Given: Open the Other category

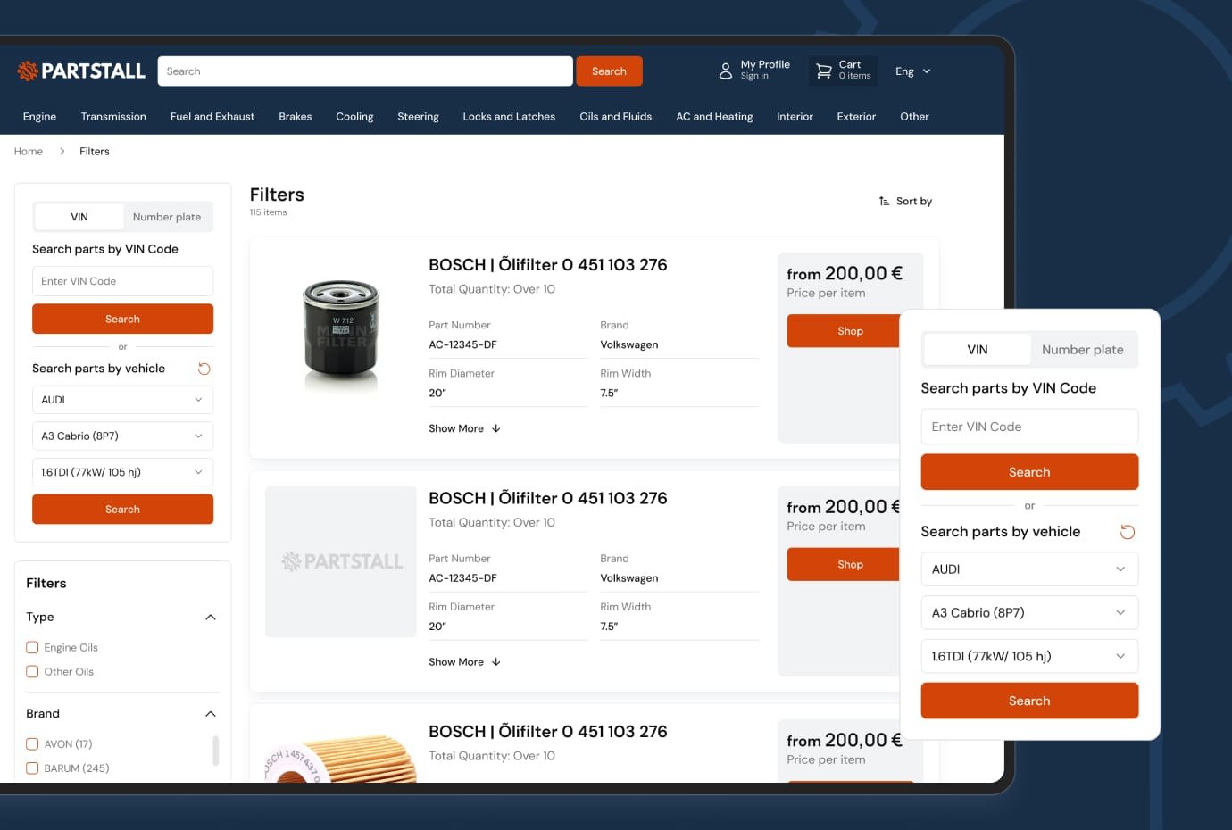Looking at the screenshot, I should (914, 117).
